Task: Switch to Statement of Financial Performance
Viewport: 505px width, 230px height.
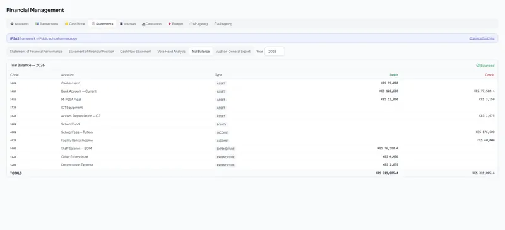Action: [x=36, y=52]
